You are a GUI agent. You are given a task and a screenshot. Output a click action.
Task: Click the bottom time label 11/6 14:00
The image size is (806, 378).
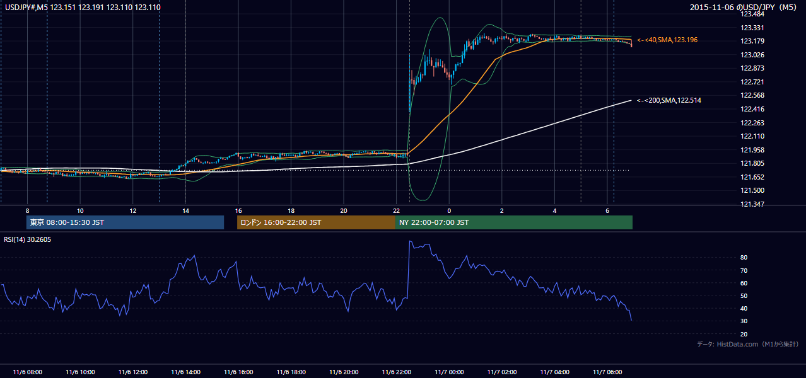point(185,372)
